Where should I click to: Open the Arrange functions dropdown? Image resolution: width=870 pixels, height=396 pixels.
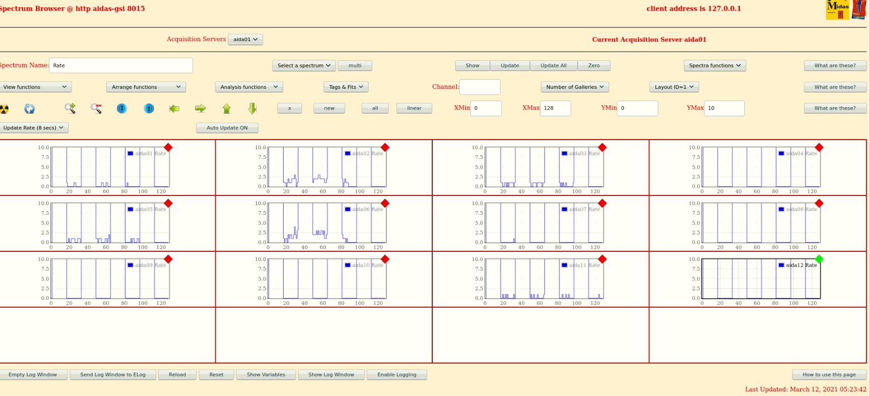point(146,87)
